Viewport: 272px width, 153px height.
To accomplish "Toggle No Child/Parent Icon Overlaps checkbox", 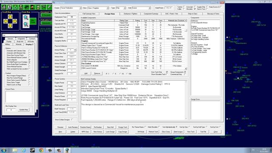I will click(29, 62).
